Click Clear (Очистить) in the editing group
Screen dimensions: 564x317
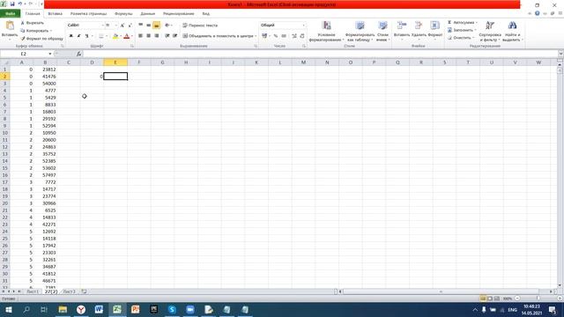(x=460, y=37)
